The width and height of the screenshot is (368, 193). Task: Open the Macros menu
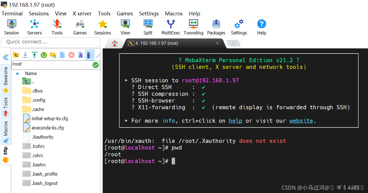[174, 13]
